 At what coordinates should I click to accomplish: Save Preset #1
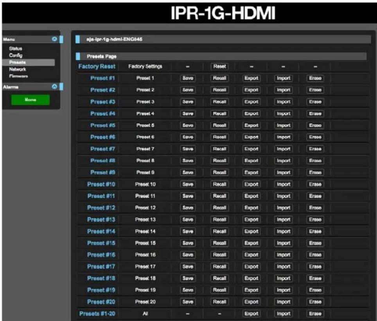click(188, 78)
